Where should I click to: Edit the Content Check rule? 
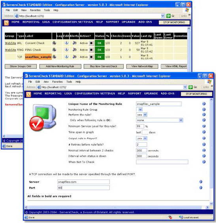click(x=66, y=43)
